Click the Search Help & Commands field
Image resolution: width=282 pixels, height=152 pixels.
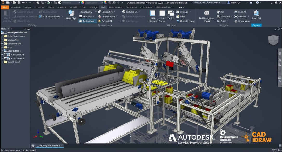click(x=210, y=3)
